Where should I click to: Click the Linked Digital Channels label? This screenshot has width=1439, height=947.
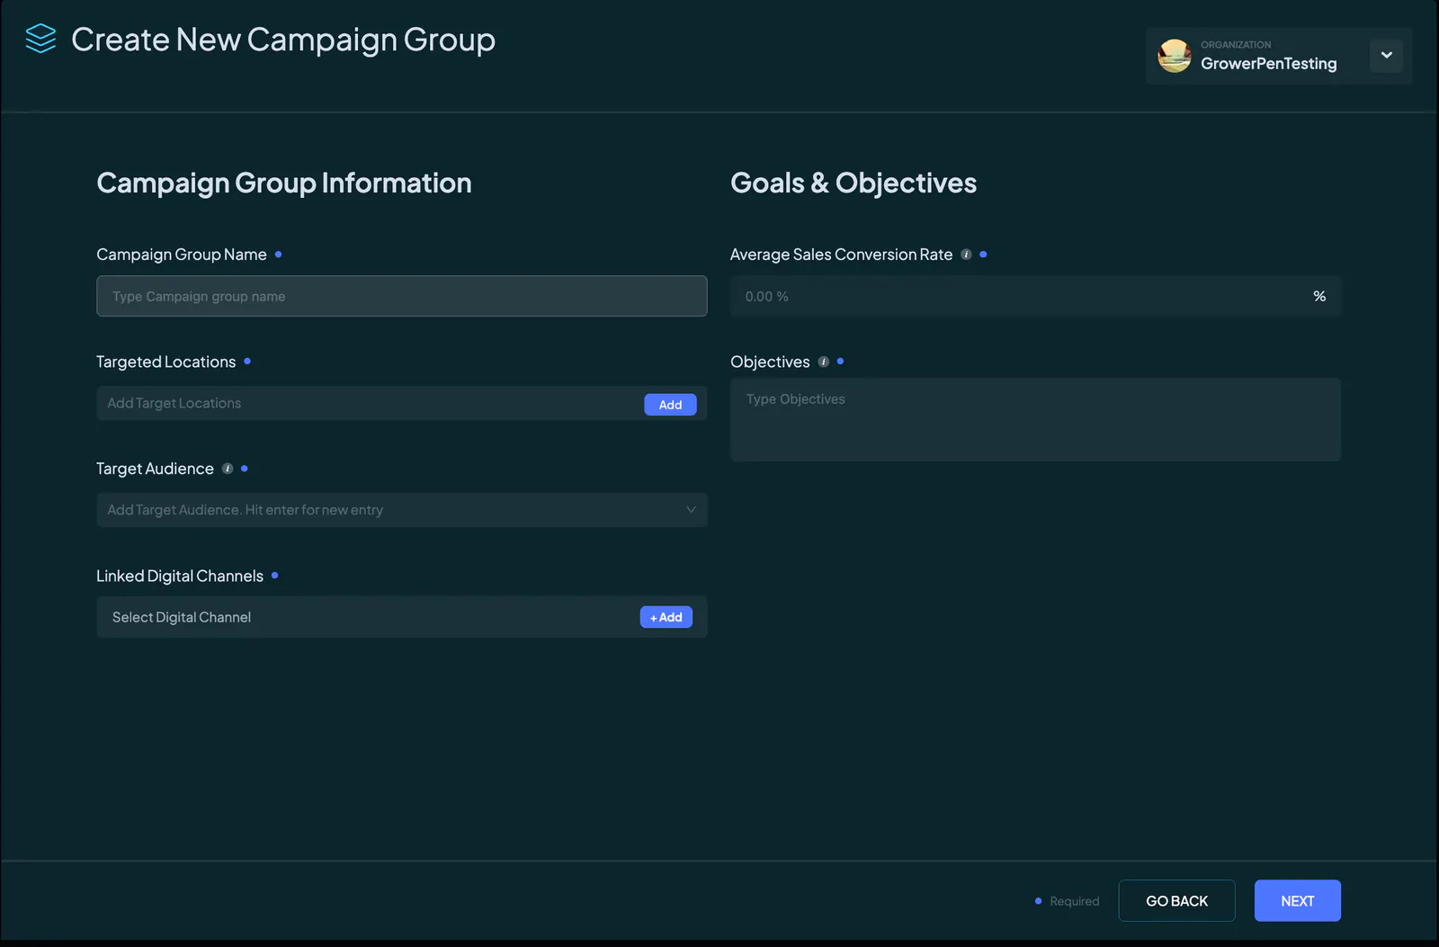pos(180,576)
